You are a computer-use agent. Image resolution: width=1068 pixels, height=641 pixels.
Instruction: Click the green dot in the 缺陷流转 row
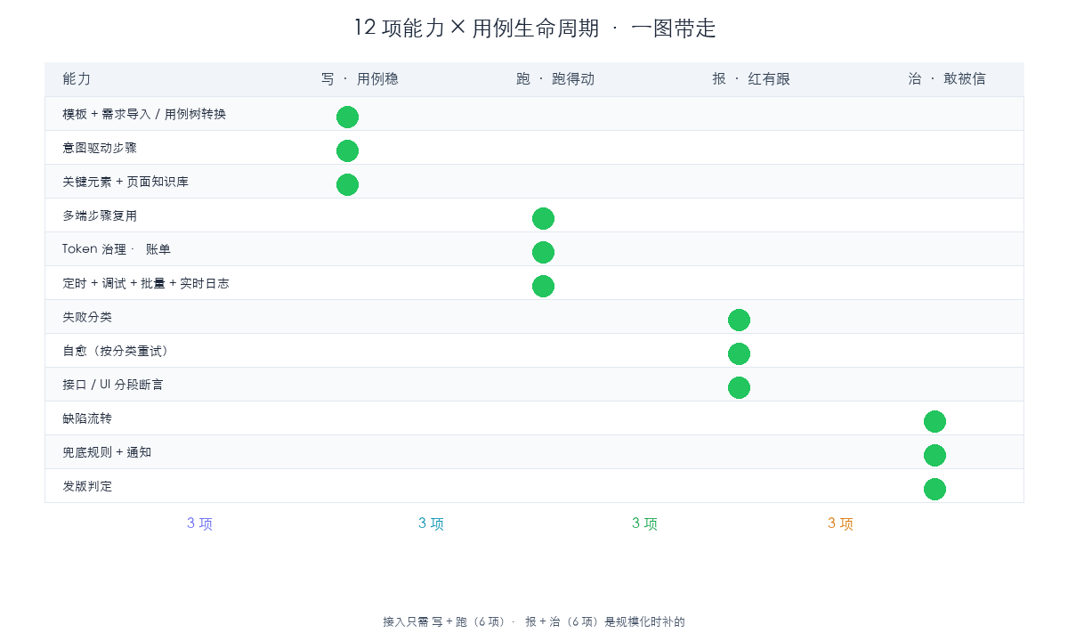tap(934, 421)
